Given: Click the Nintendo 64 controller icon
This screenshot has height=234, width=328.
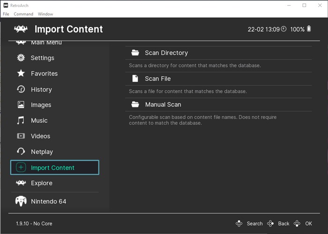Looking at the screenshot, I should coord(21,201).
